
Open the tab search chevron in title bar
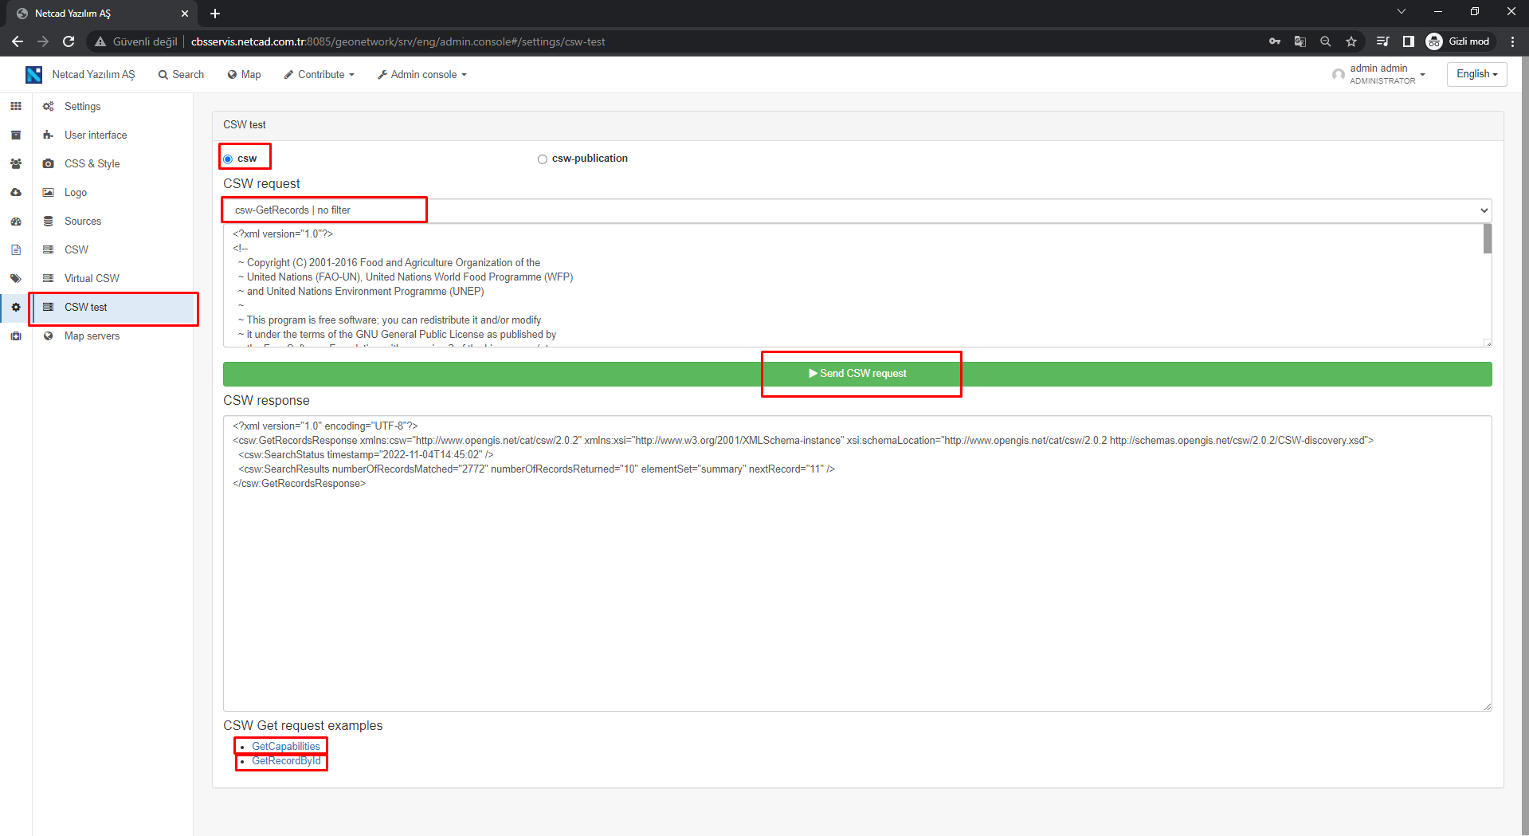(x=1402, y=11)
